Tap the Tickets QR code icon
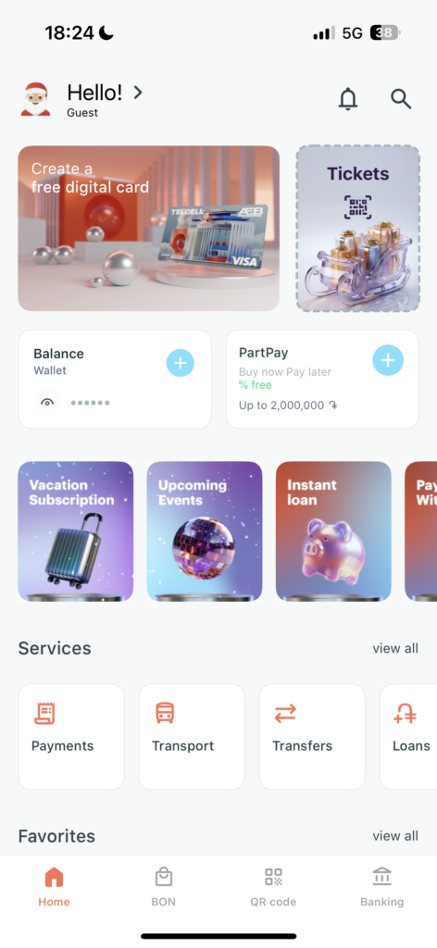The width and height of the screenshot is (437, 948). pos(357,206)
